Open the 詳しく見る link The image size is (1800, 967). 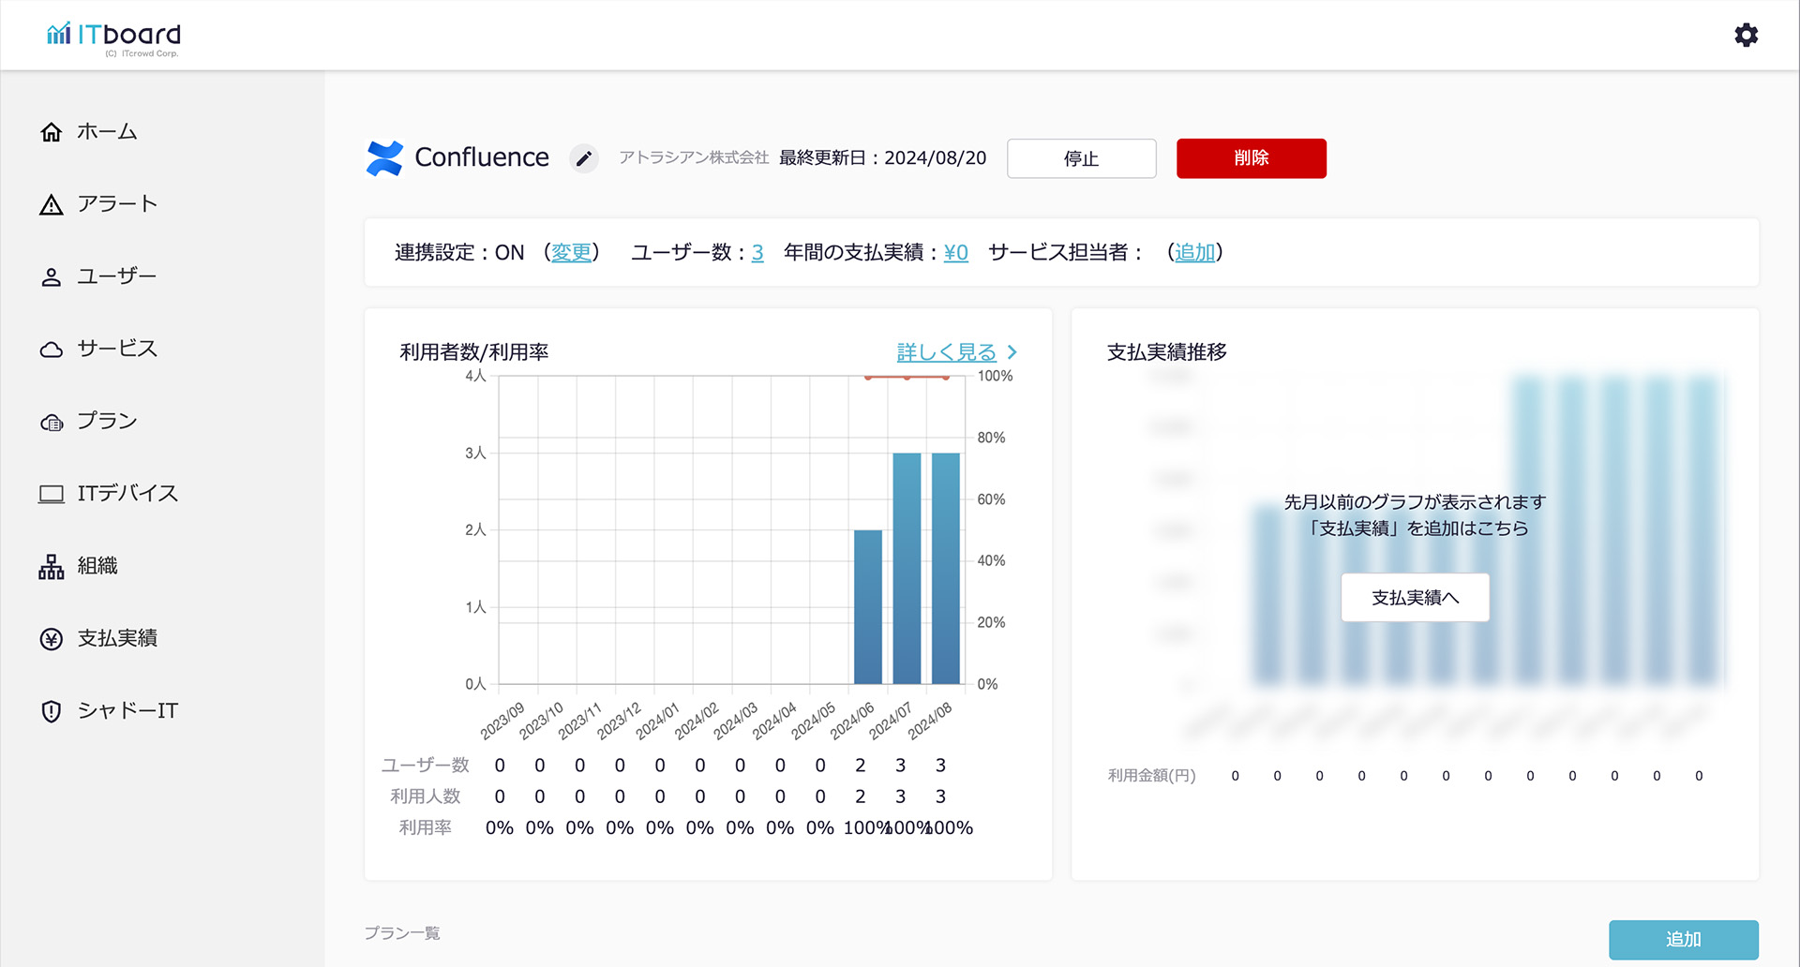946,352
